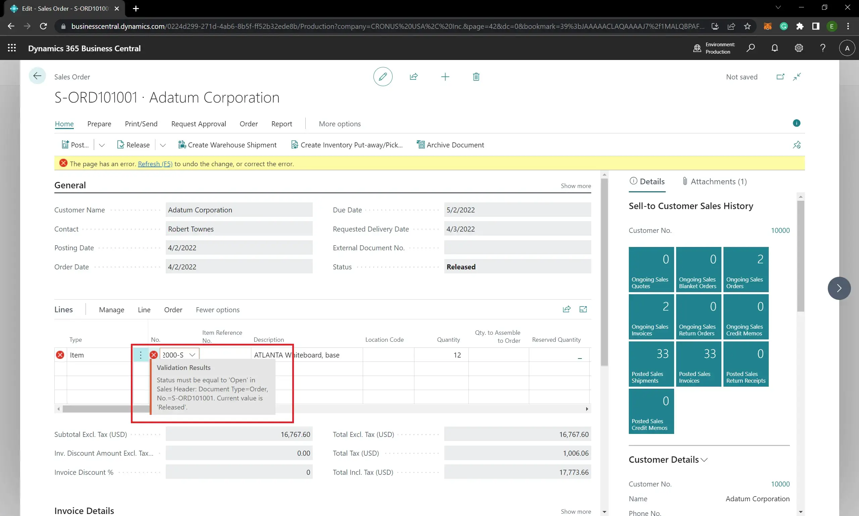Screen dimensions: 859x516
Task: Share the Lines section data
Action: (x=566, y=309)
